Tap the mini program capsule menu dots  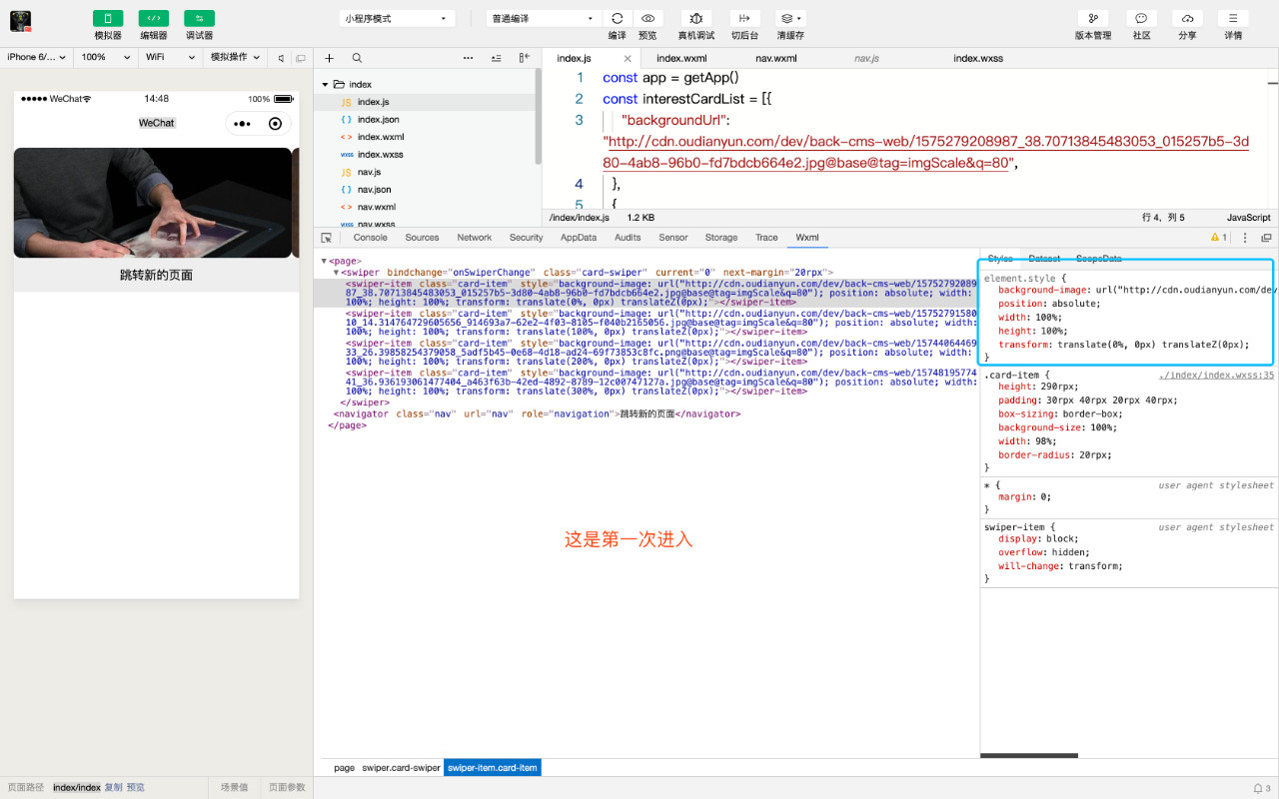pos(242,124)
